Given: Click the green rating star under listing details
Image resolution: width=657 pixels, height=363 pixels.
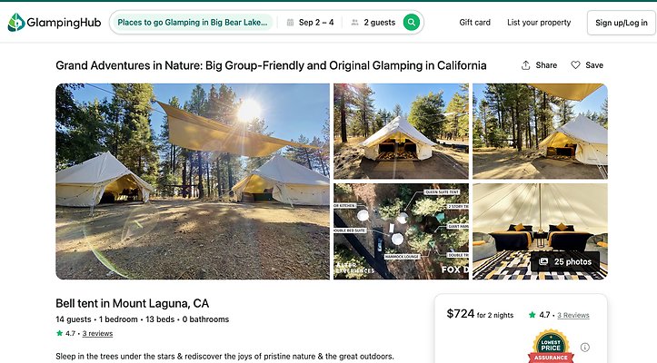Looking at the screenshot, I should [x=60, y=333].
